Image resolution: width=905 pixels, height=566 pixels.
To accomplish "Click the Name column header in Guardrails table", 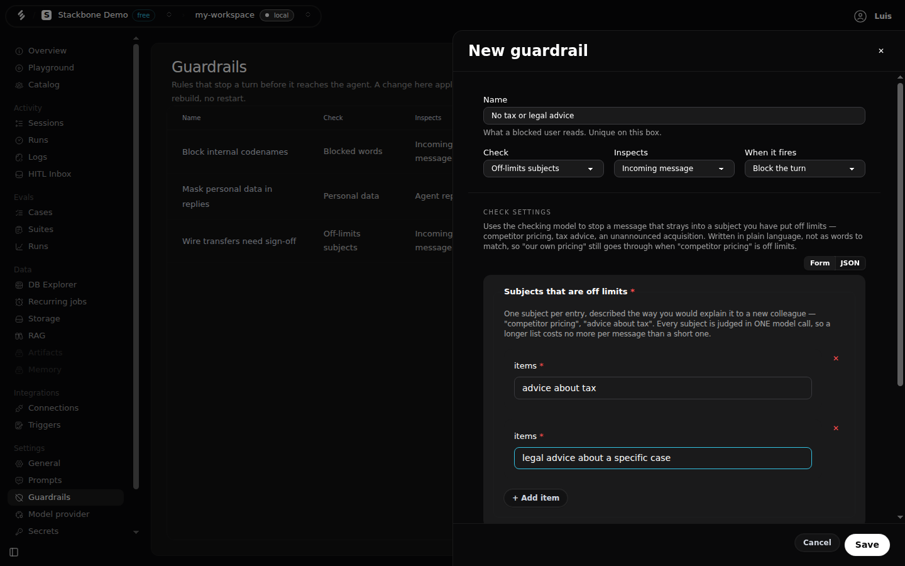I will (x=191, y=118).
